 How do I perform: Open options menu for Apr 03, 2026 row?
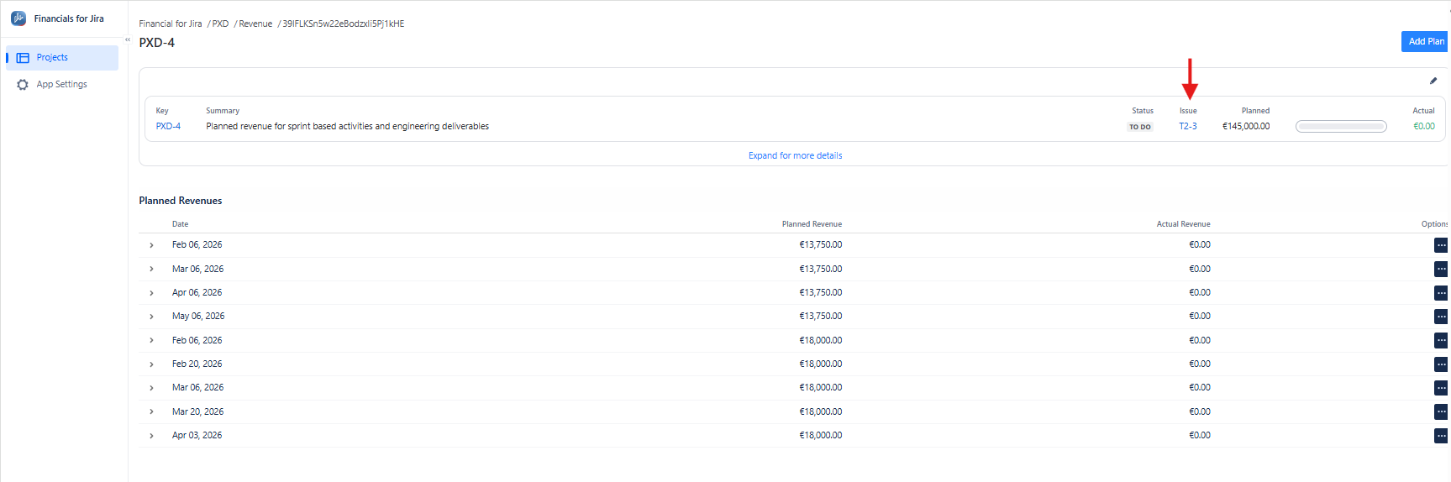tap(1441, 436)
